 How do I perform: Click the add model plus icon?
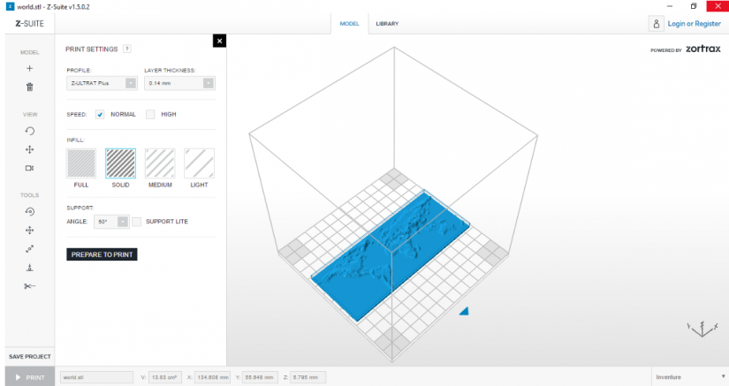[x=30, y=68]
